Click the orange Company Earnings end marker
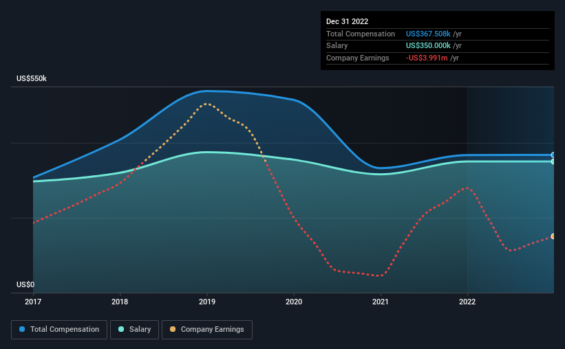Viewport: 565px width, 349px height. (553, 236)
